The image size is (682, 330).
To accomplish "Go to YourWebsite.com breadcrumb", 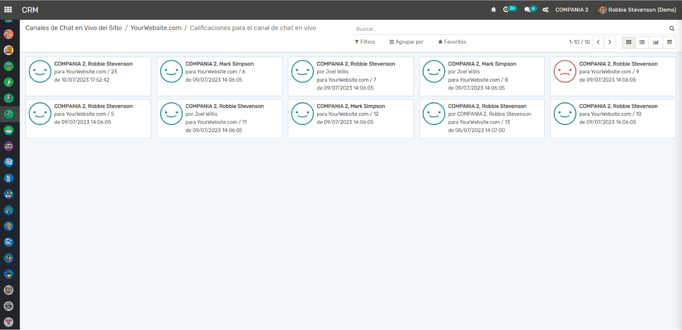I will [156, 28].
